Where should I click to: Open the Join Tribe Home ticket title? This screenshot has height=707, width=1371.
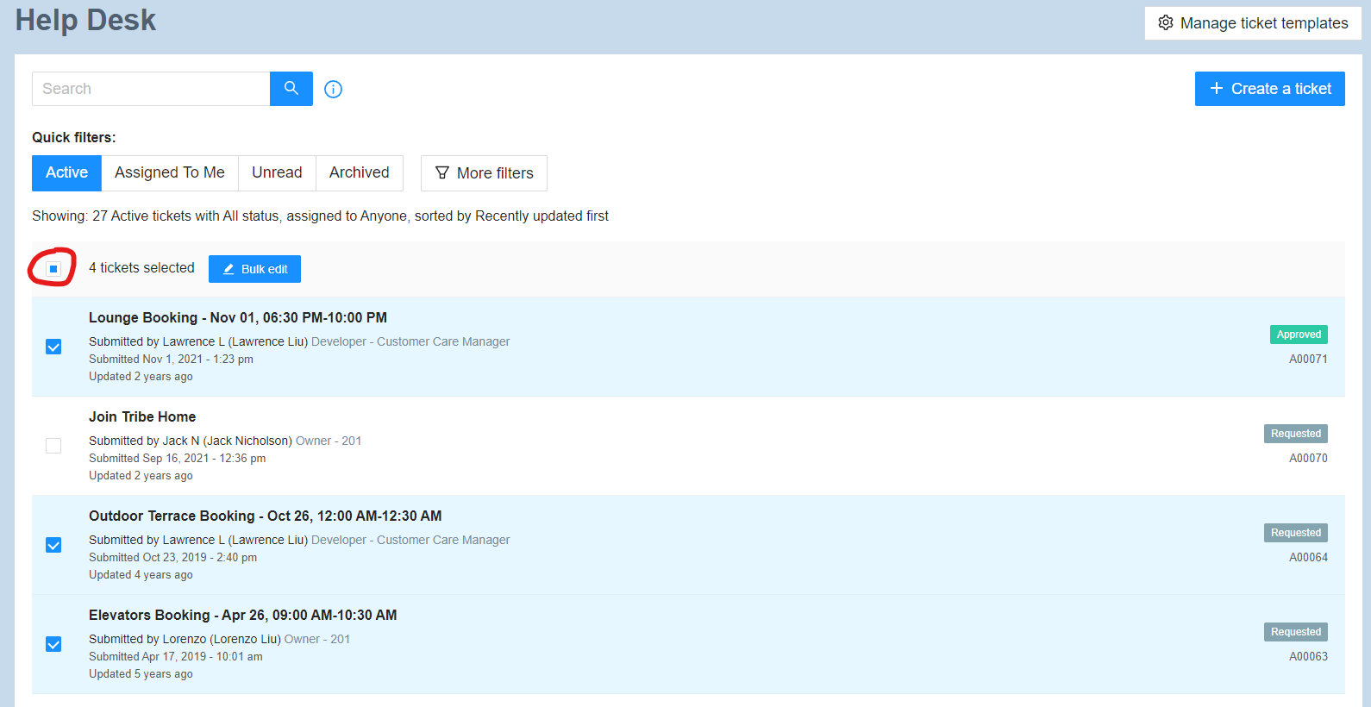(142, 416)
